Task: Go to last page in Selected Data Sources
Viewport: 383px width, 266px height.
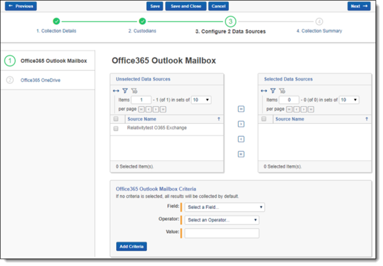Action: pos(311,109)
